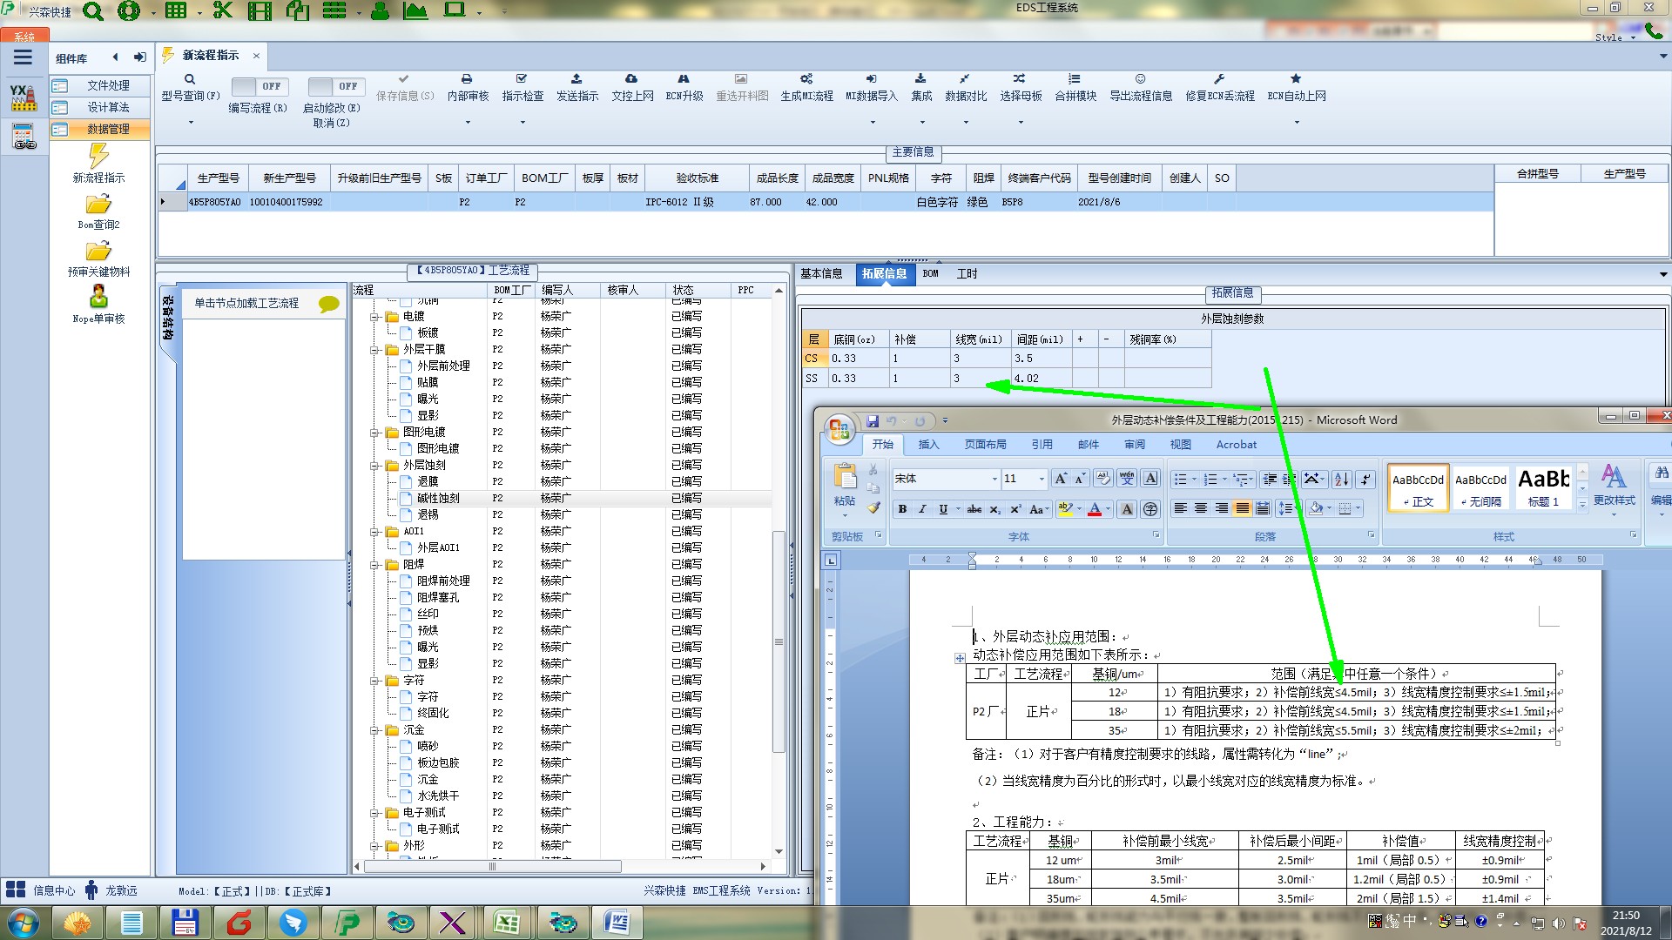Collapse the 外层蚀刻 tree folder
1672x940 pixels.
(374, 466)
